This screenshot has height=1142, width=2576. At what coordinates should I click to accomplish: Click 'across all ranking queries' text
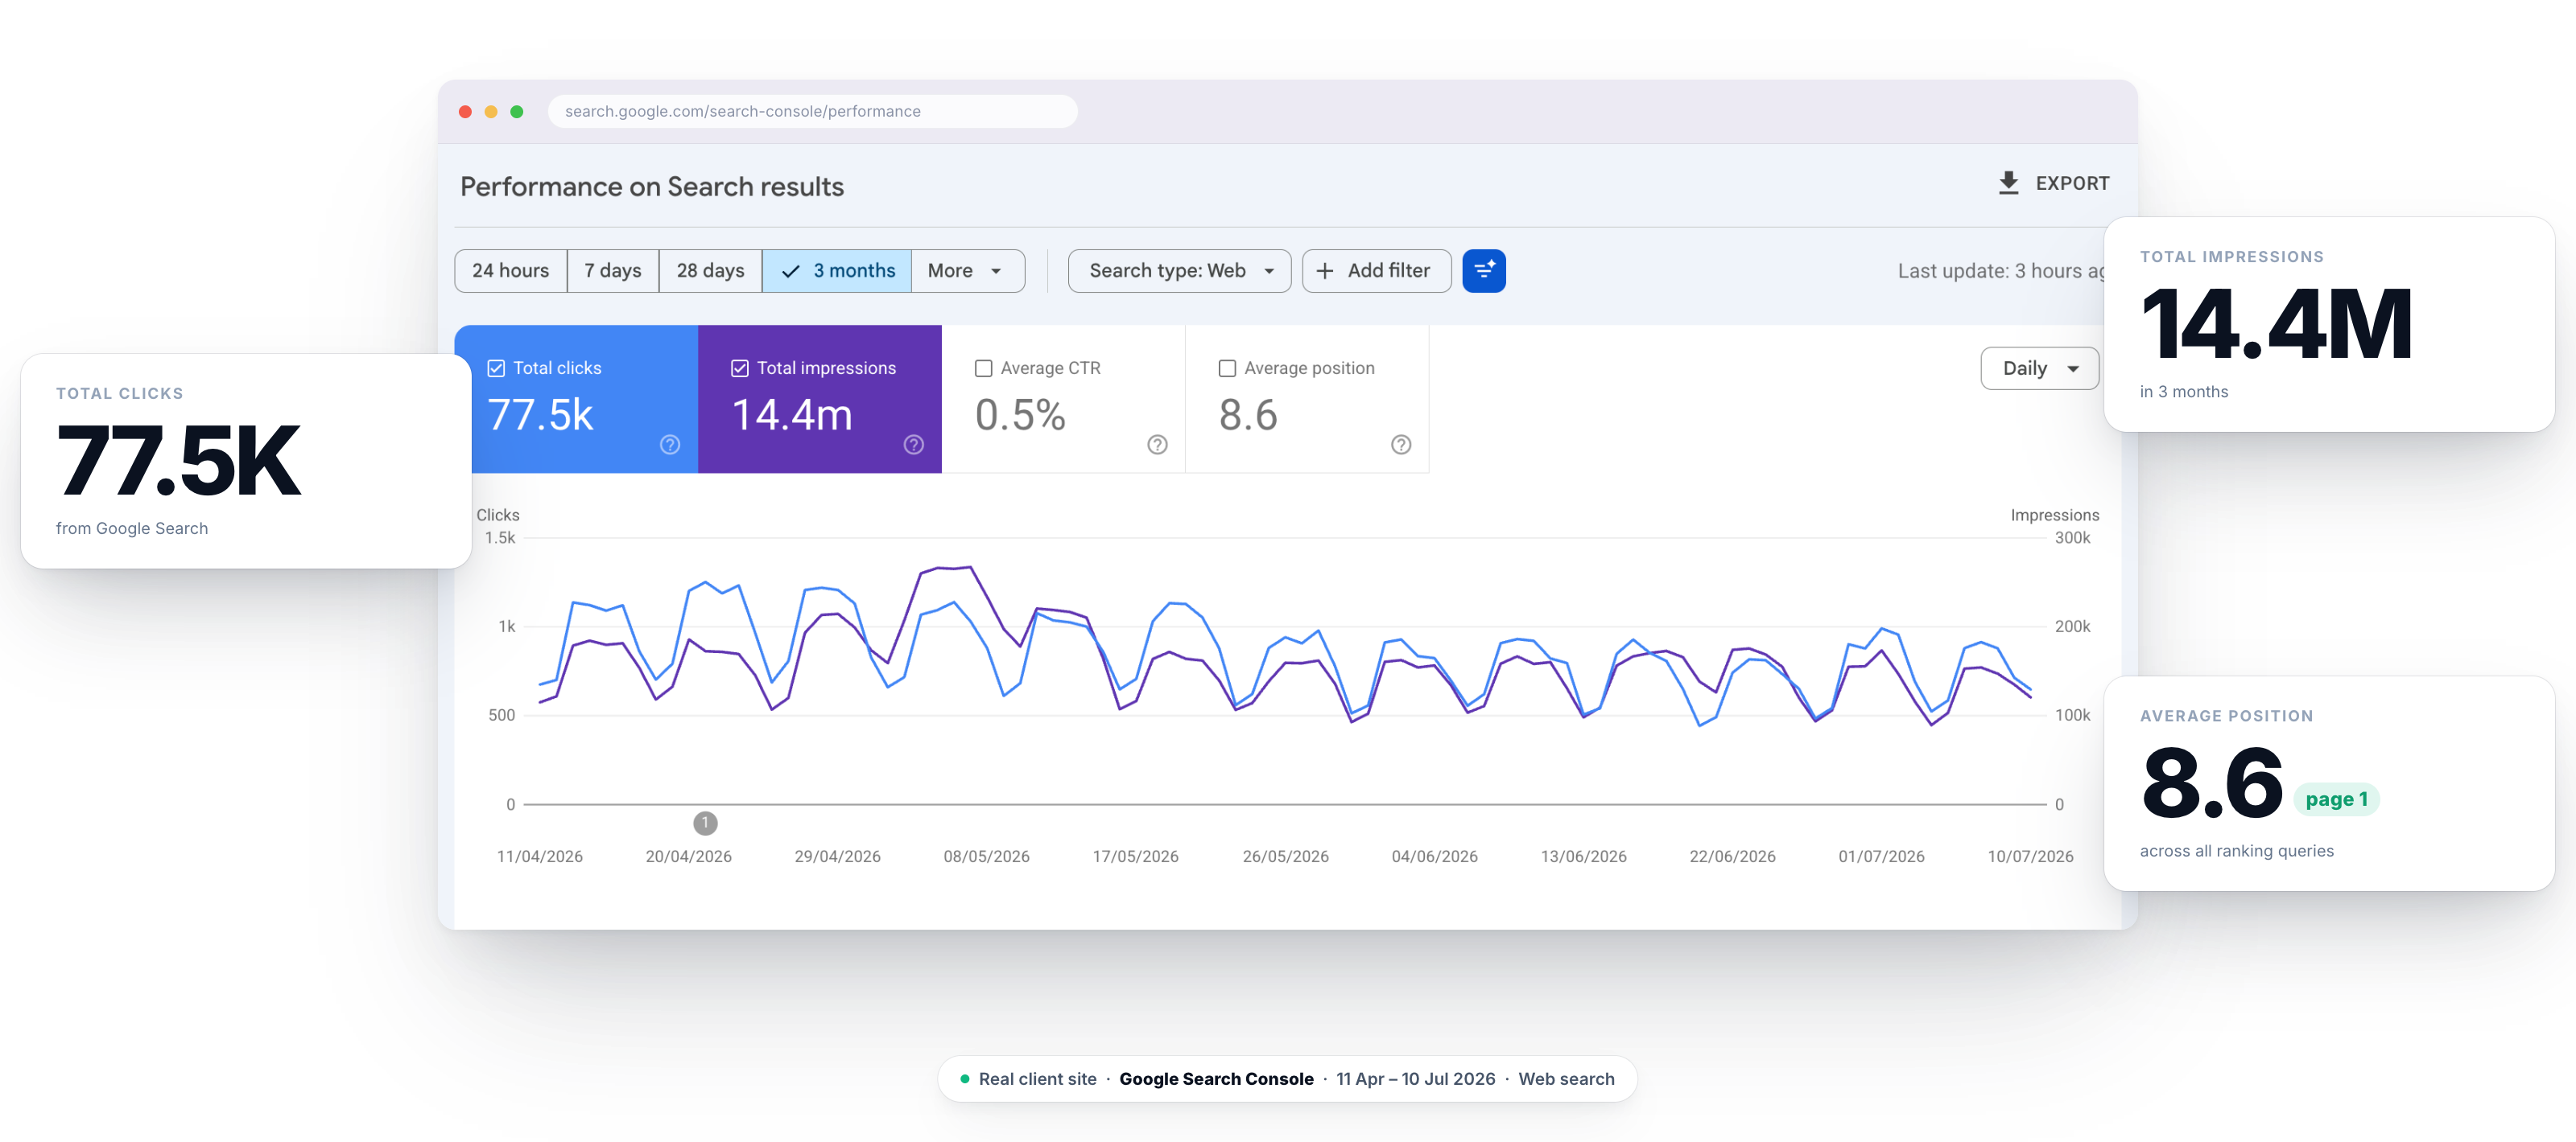pos(2237,851)
